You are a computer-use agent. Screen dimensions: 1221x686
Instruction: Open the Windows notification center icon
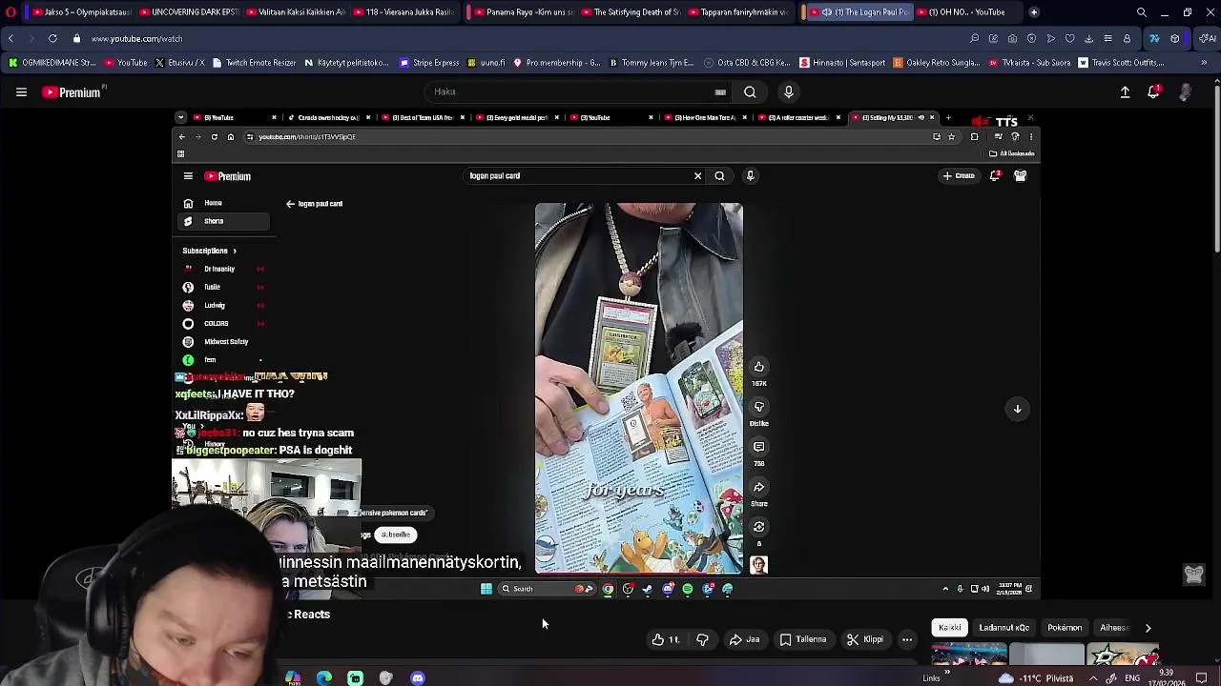[x=1202, y=678]
